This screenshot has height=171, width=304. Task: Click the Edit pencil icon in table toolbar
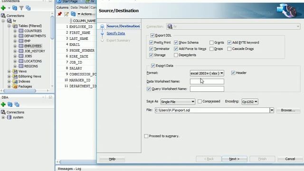point(66,14)
